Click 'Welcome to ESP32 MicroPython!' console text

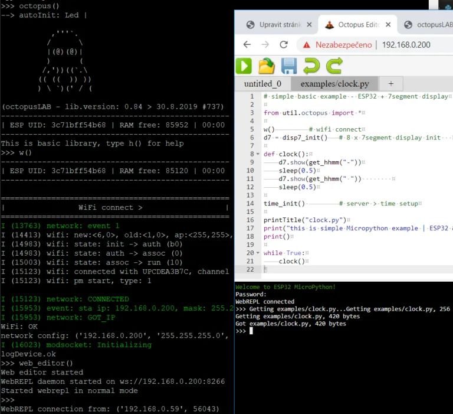(x=285, y=287)
